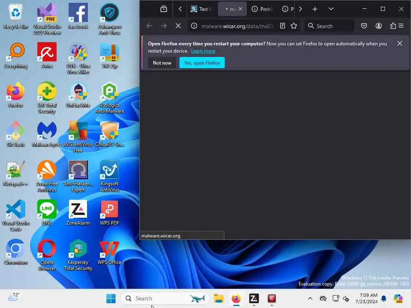Launch Opera Browser shortcut
Viewport: 411px width, 308px height.
pyautogui.click(x=47, y=255)
